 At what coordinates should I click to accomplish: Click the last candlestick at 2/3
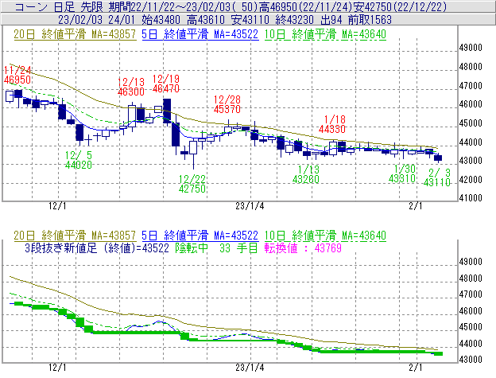(x=438, y=158)
